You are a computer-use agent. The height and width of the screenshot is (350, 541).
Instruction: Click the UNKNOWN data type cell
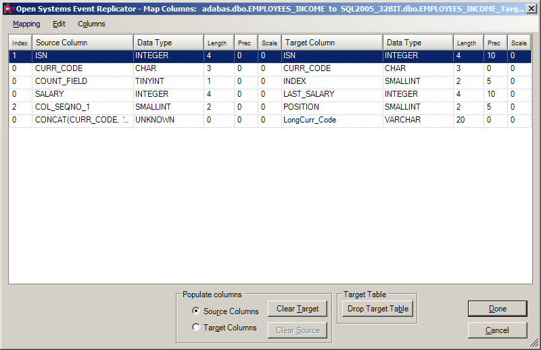coord(168,120)
